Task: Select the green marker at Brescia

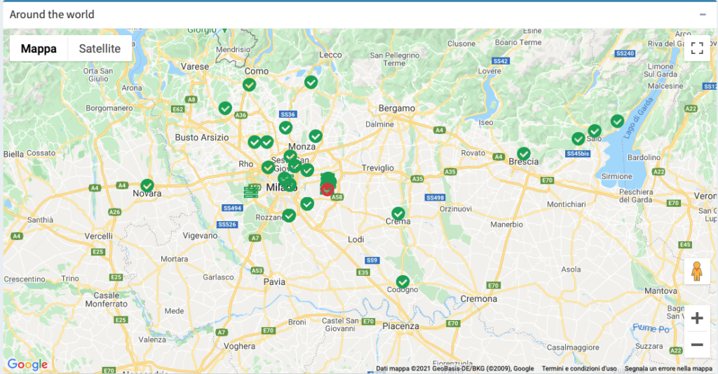Action: [x=524, y=154]
